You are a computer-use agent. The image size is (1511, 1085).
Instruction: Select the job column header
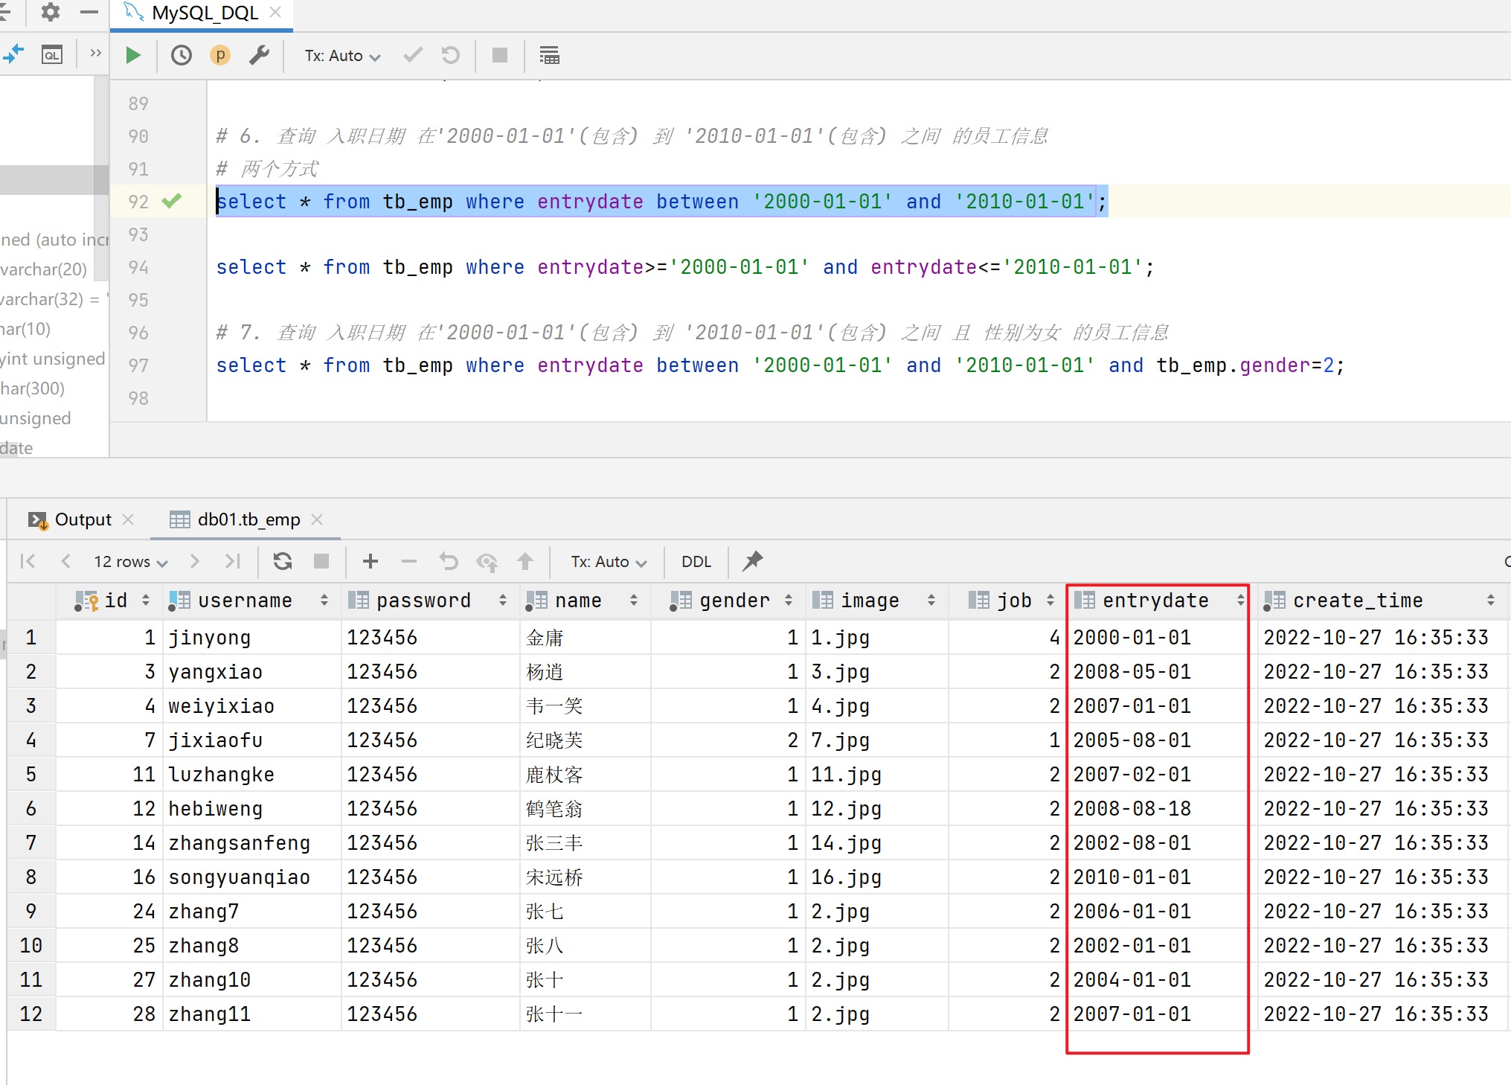pyautogui.click(x=1006, y=600)
